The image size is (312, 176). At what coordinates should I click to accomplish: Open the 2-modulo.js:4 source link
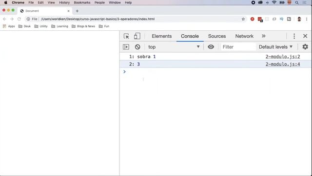(x=283, y=64)
